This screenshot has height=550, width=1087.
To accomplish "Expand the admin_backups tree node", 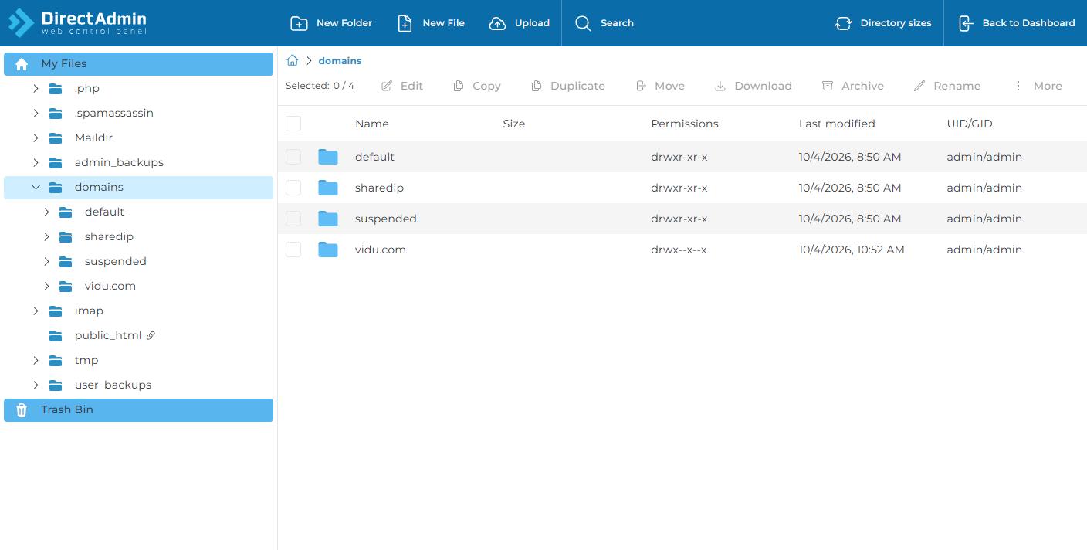I will click(36, 163).
